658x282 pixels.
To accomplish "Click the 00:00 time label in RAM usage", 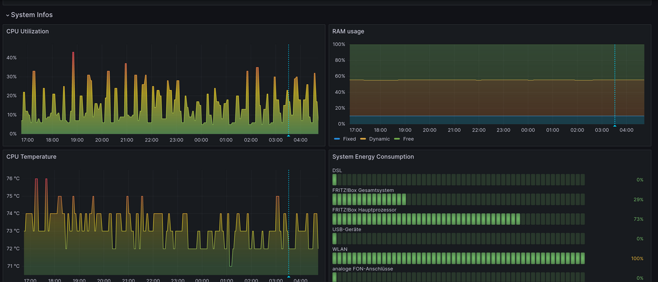I will coord(528,130).
